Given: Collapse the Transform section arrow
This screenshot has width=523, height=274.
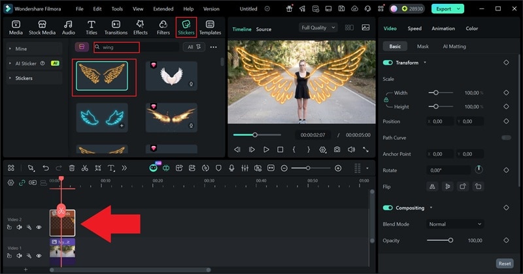Looking at the screenshot, I should click(x=424, y=63).
